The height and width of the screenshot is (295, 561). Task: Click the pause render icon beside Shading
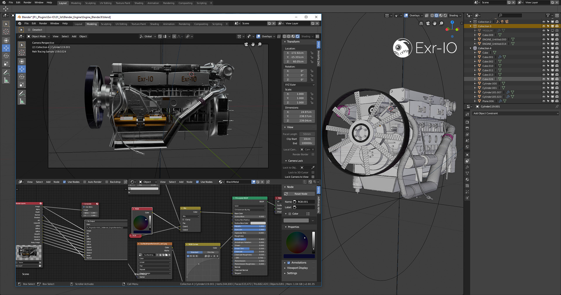317,37
